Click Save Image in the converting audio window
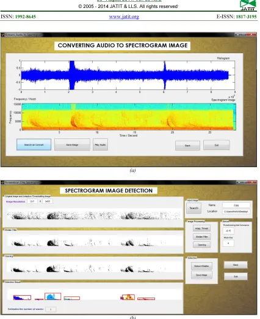This screenshot has height=319, width=260. click(x=72, y=144)
